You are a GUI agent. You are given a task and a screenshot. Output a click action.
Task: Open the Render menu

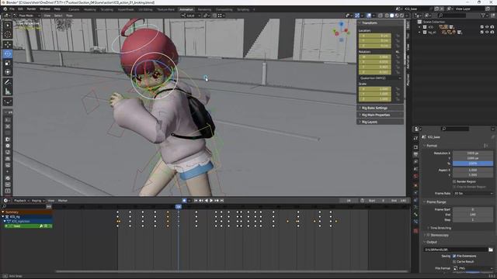[31, 9]
